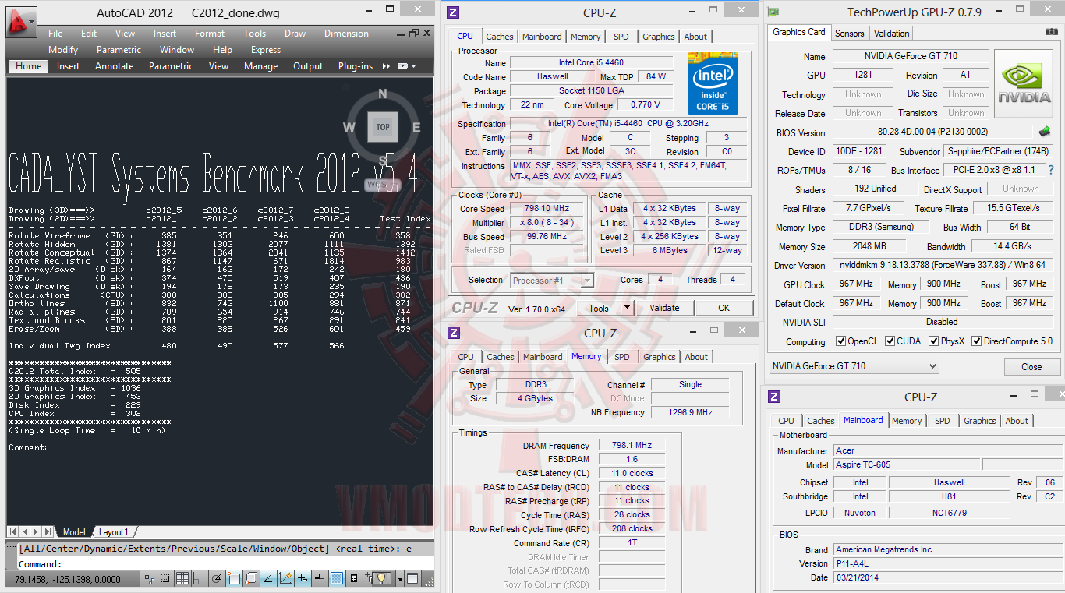The image size is (1065, 593).
Task: Click the '798.1 MHz' DRAM Frequency value
Action: [x=632, y=446]
